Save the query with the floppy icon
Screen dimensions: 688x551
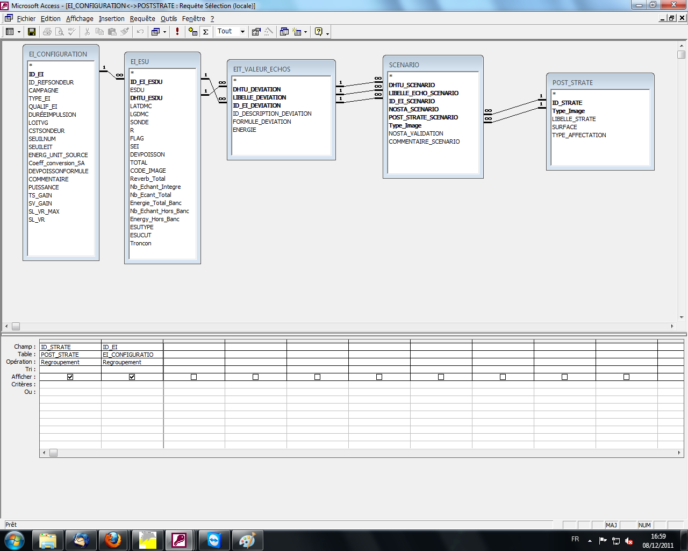(x=32, y=32)
